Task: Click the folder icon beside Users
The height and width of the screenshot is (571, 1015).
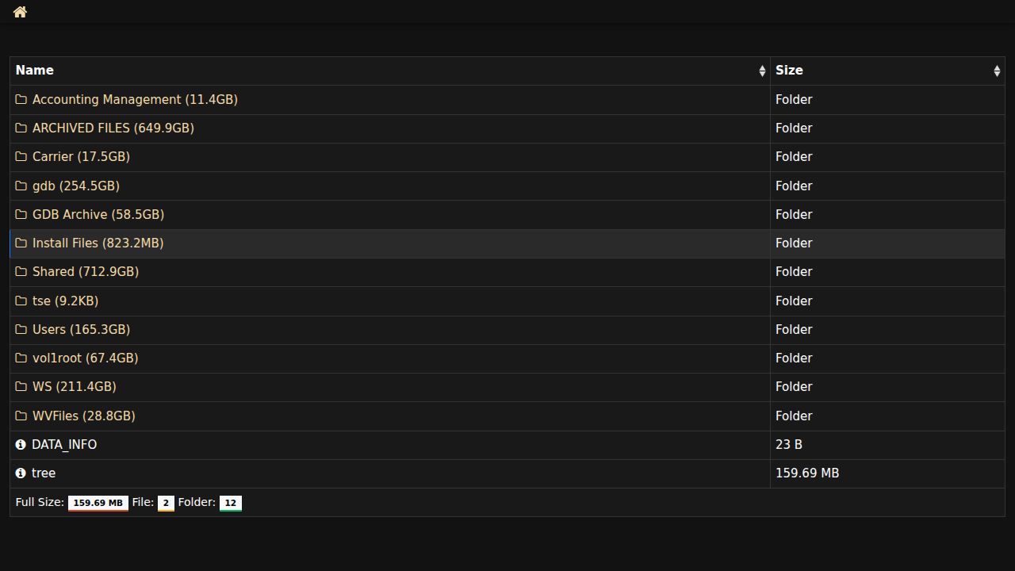Action: (21, 329)
